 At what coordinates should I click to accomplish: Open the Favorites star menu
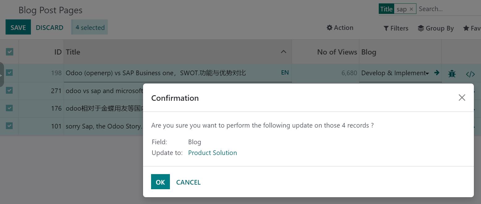(471, 28)
